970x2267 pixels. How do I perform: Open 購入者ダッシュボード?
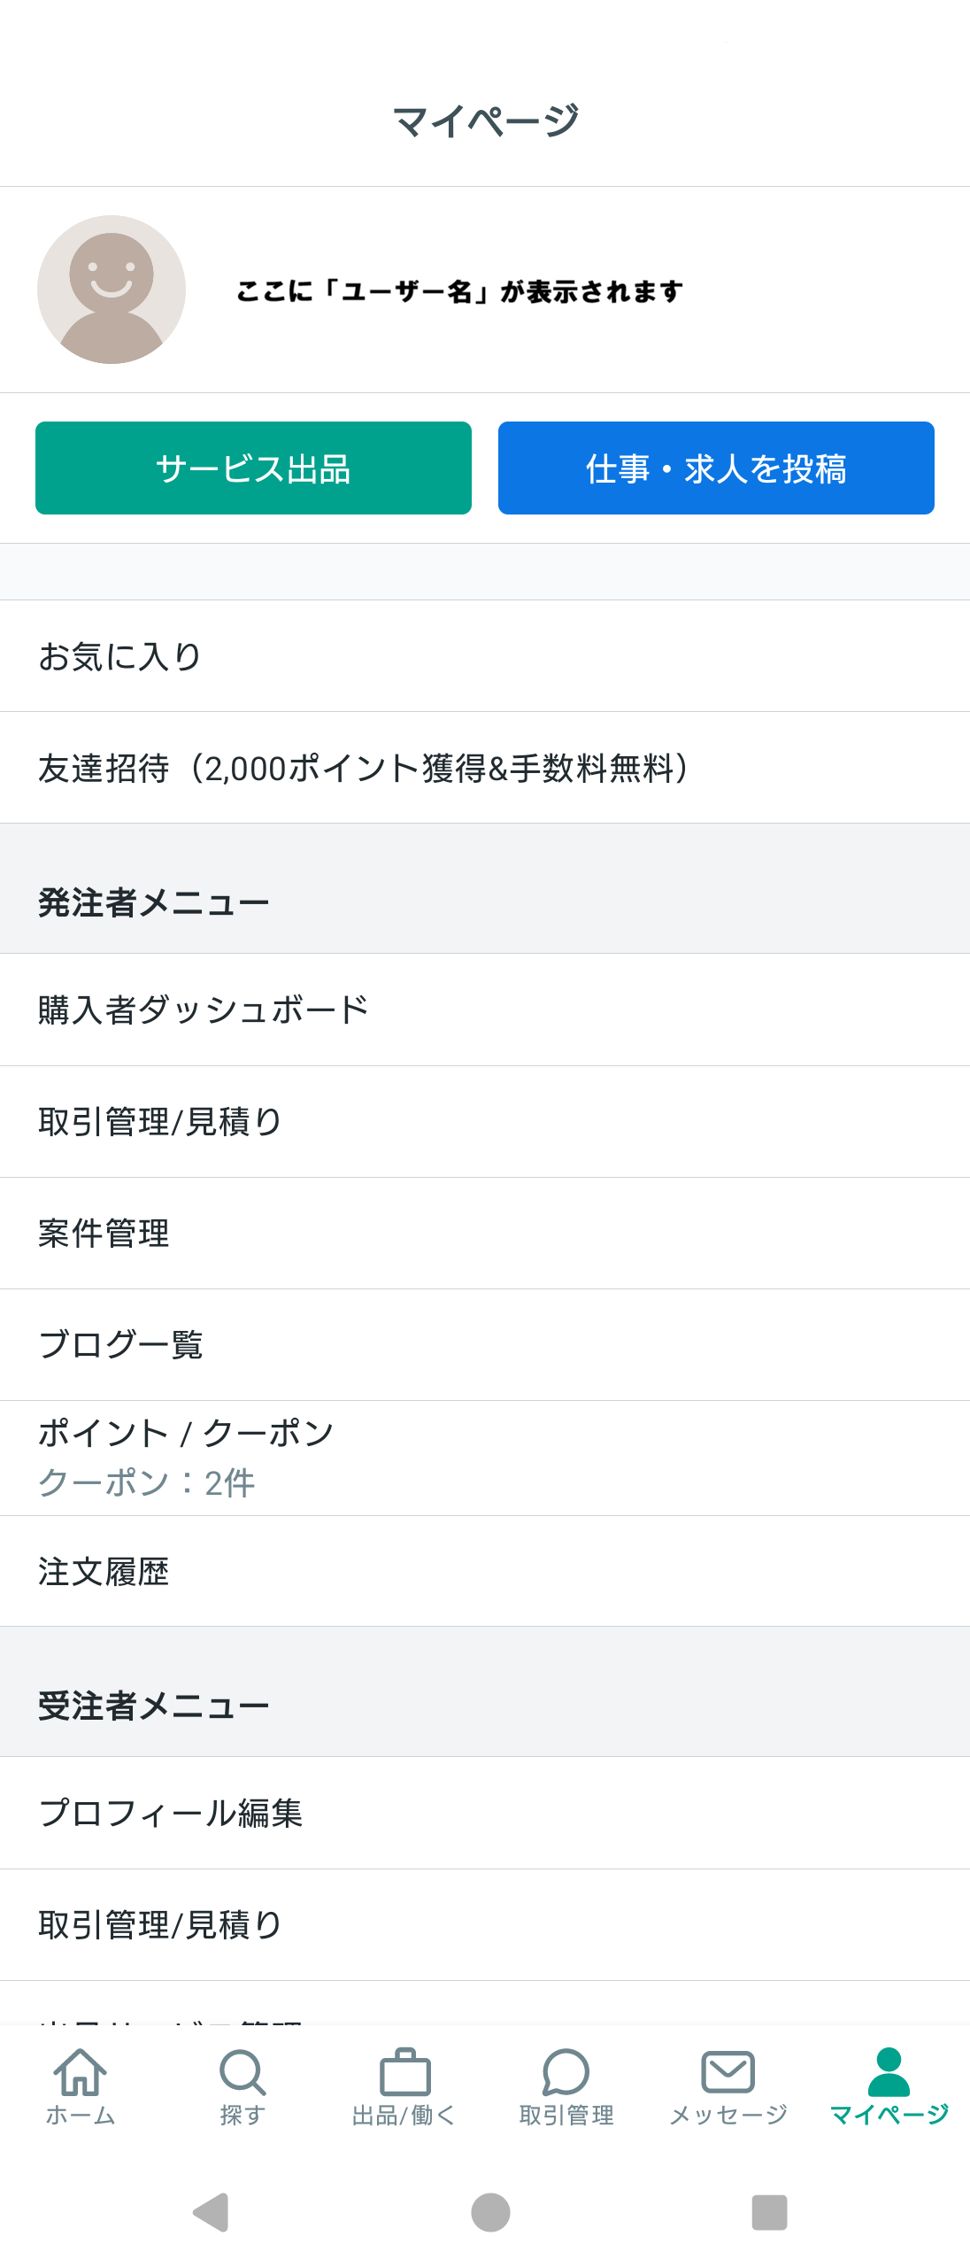point(485,1010)
